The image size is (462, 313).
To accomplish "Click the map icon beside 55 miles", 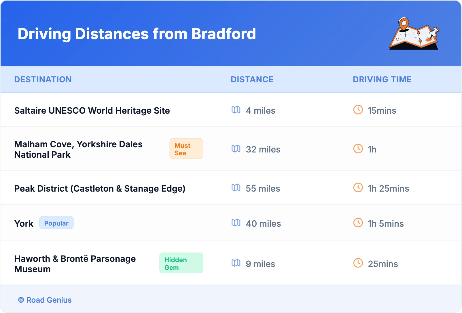I will 236,188.
